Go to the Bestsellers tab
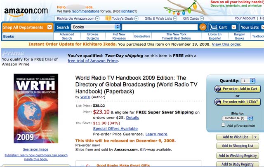 coord(142,36)
